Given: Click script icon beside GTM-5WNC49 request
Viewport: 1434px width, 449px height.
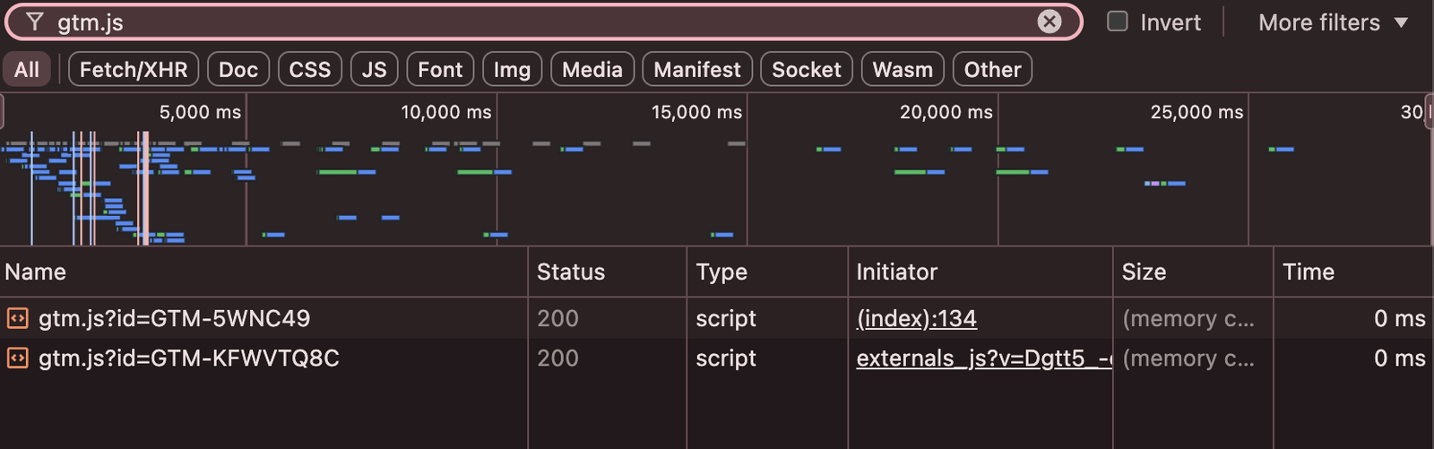Looking at the screenshot, I should point(17,318).
